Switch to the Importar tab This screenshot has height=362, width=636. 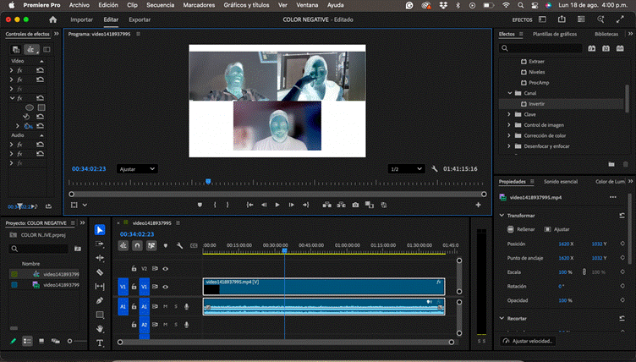click(81, 19)
